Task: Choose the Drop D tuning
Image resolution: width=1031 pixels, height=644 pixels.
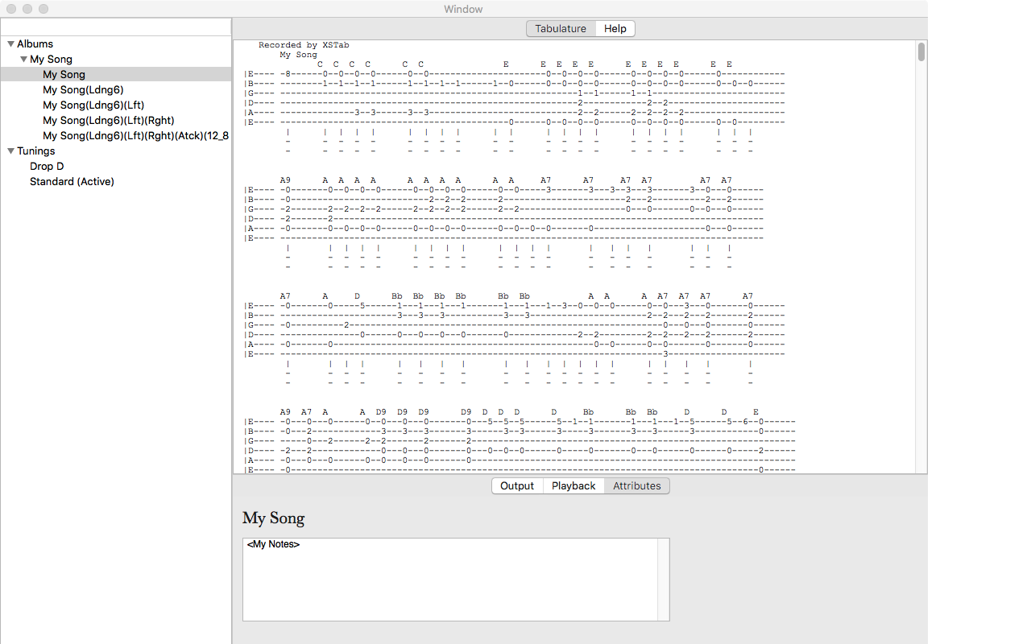Action: click(x=47, y=167)
